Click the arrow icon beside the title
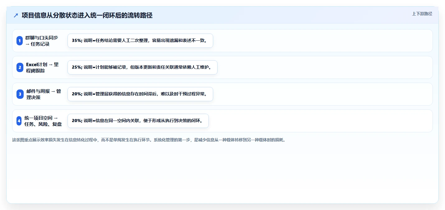This screenshot has width=445, height=210. (x=16, y=15)
